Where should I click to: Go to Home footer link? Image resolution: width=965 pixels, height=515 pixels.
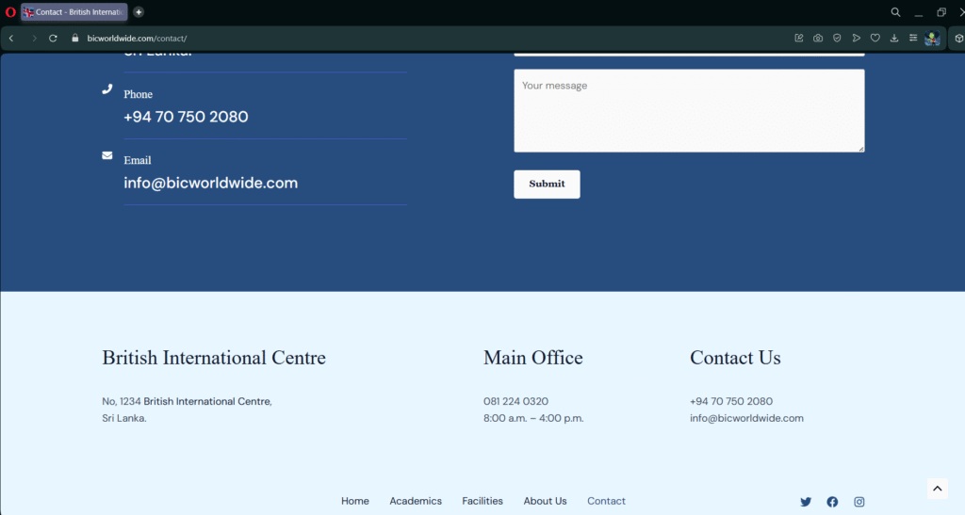pos(355,501)
